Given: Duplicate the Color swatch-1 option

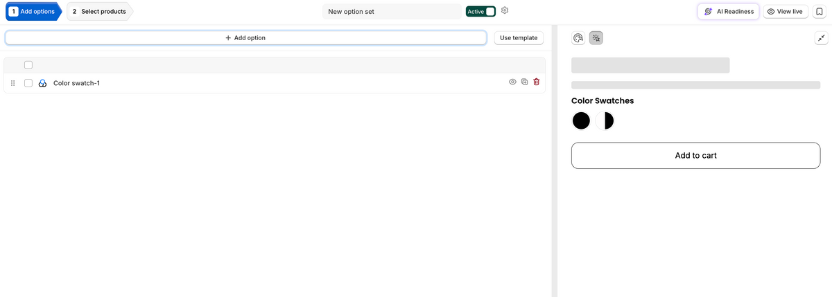Looking at the screenshot, I should point(525,82).
